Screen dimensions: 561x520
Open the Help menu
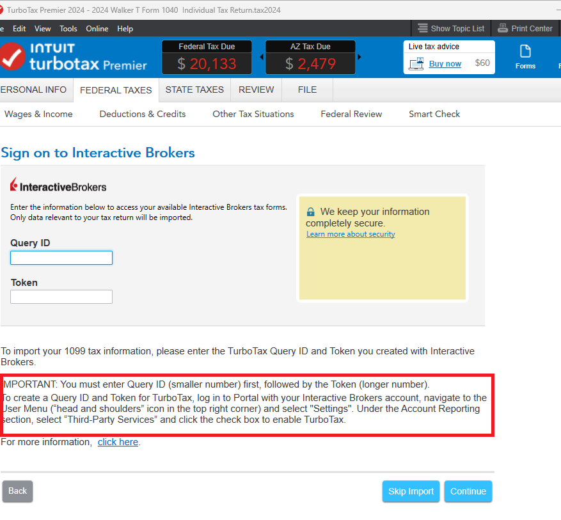(125, 29)
